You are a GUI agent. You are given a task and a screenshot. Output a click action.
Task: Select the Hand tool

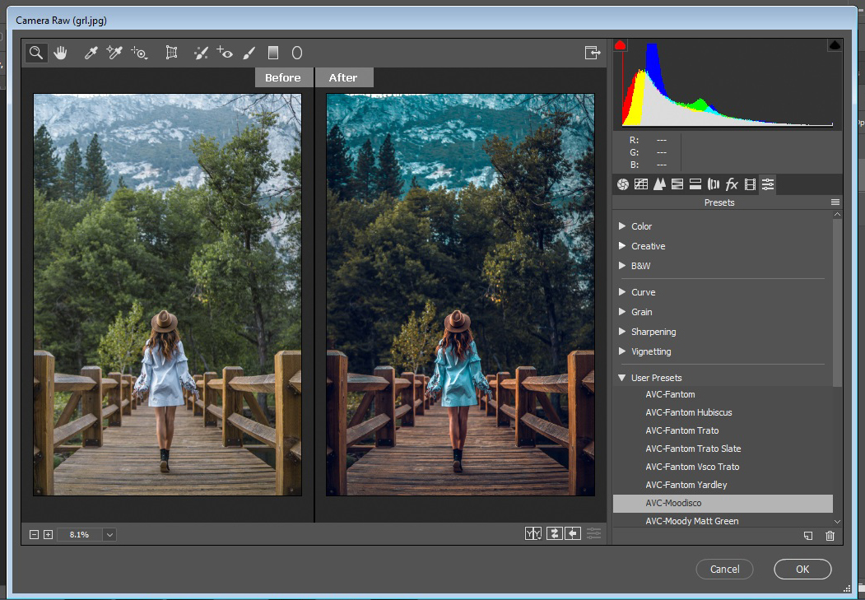pyautogui.click(x=60, y=53)
